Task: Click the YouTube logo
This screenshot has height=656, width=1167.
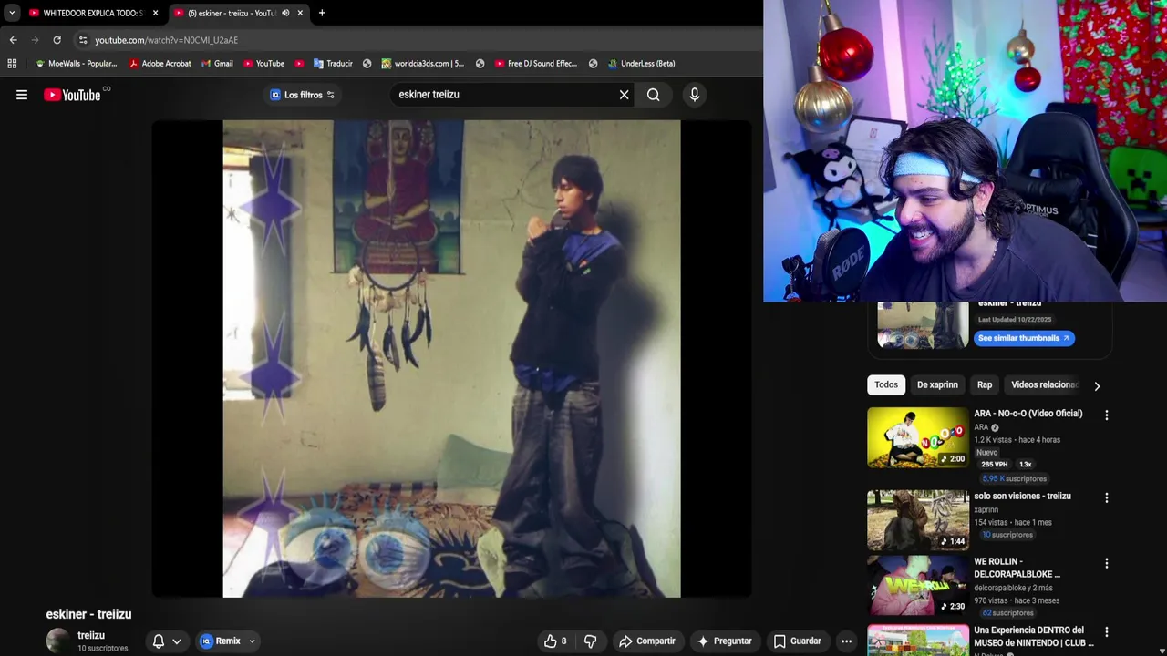Action: (72, 95)
